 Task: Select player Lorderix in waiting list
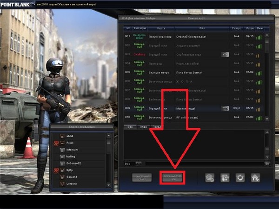coord(79,184)
